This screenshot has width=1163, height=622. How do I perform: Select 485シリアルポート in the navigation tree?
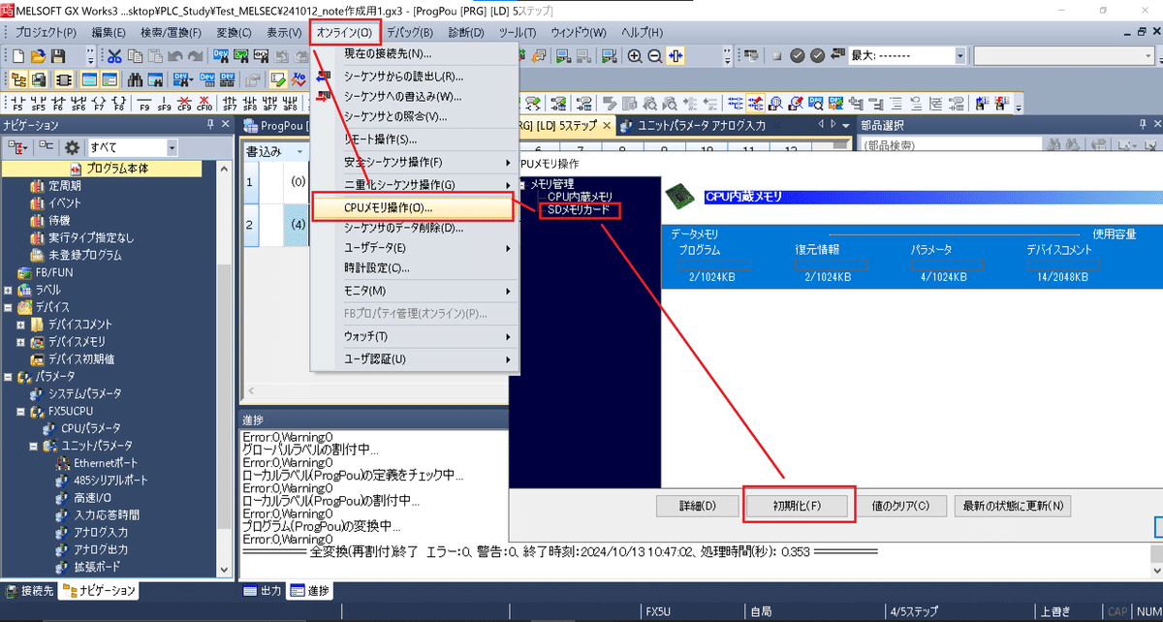pyautogui.click(x=111, y=481)
